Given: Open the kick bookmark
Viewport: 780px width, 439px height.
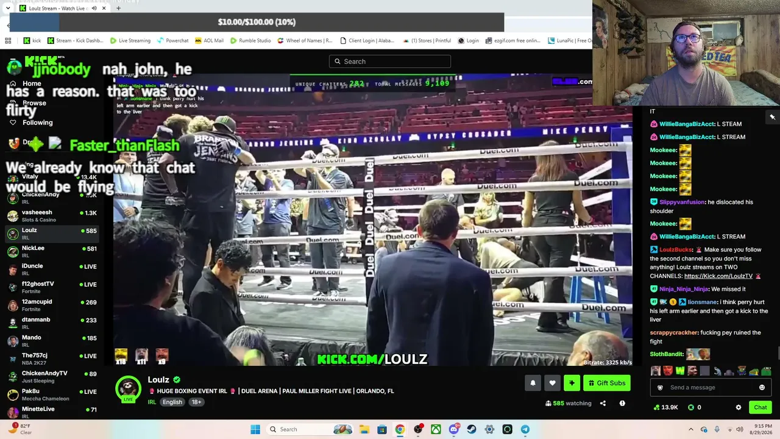Looking at the screenshot, I should 32,41.
